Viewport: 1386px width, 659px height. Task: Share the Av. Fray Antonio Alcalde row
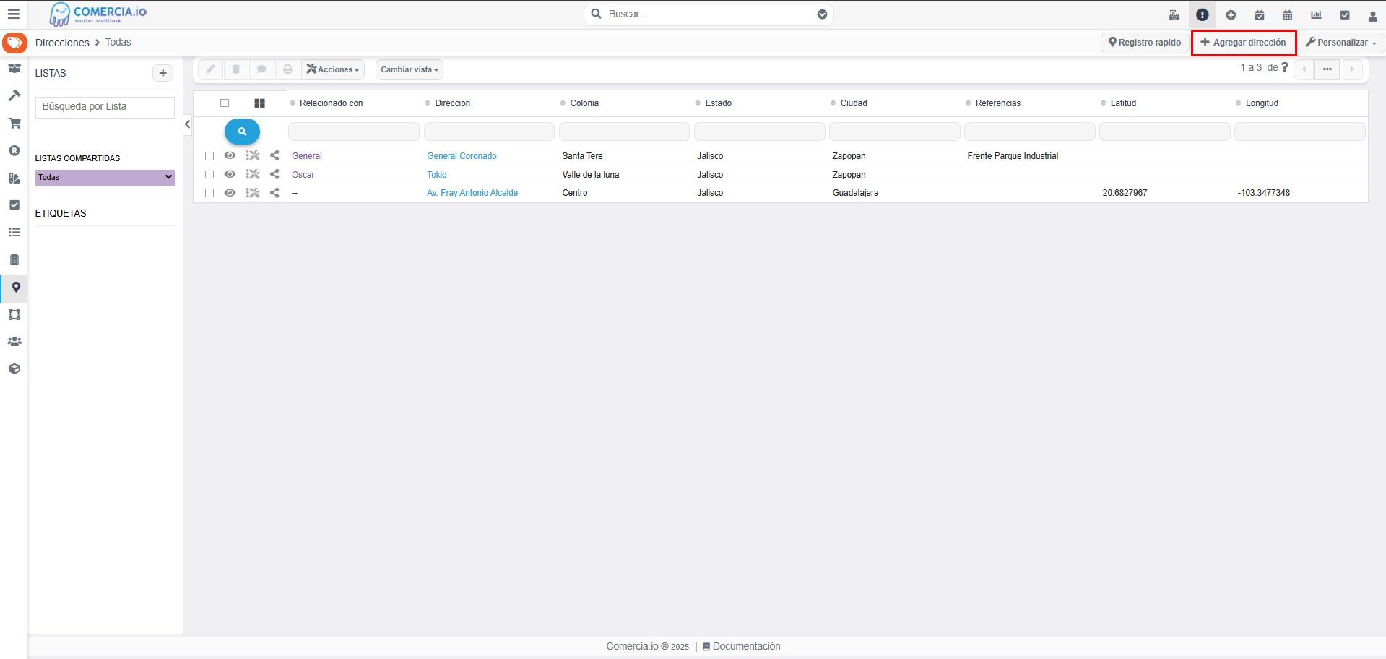tap(274, 193)
